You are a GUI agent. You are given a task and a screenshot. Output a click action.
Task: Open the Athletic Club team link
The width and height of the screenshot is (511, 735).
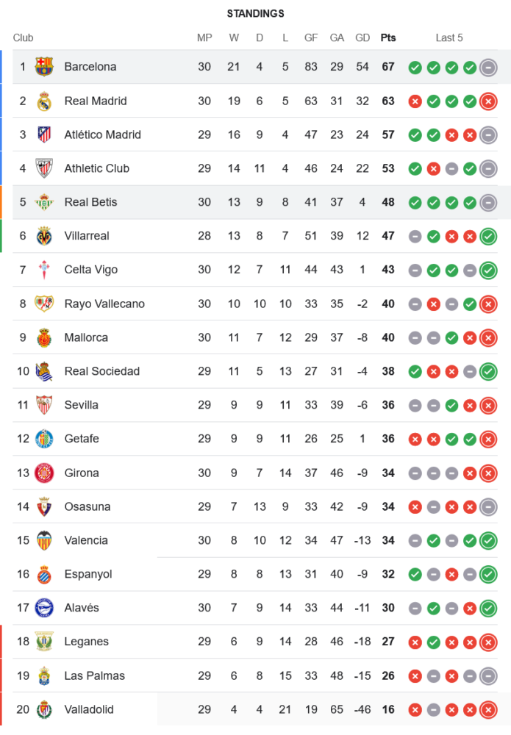pos(96,168)
